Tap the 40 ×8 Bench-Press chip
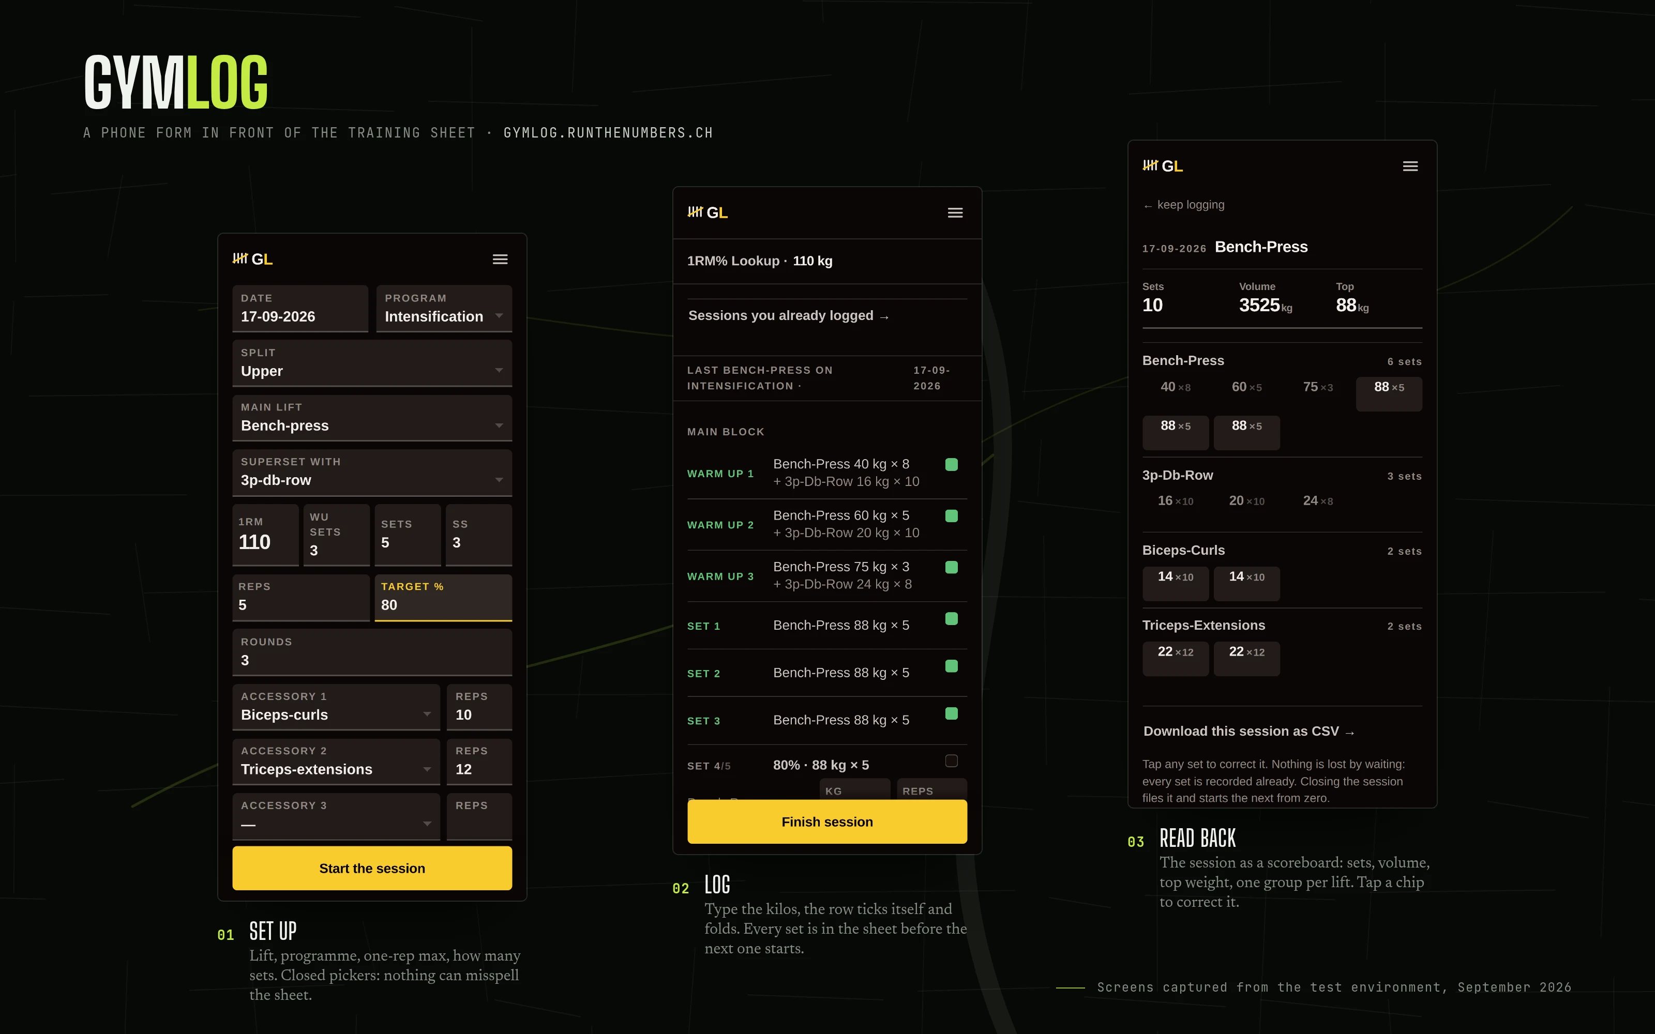The height and width of the screenshot is (1034, 1655). (1175, 394)
